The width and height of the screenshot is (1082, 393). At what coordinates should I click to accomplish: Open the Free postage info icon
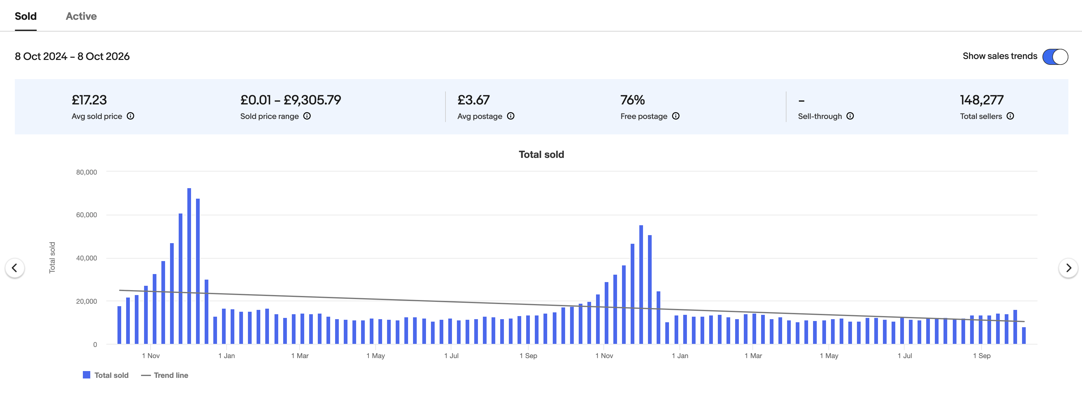[x=676, y=116]
